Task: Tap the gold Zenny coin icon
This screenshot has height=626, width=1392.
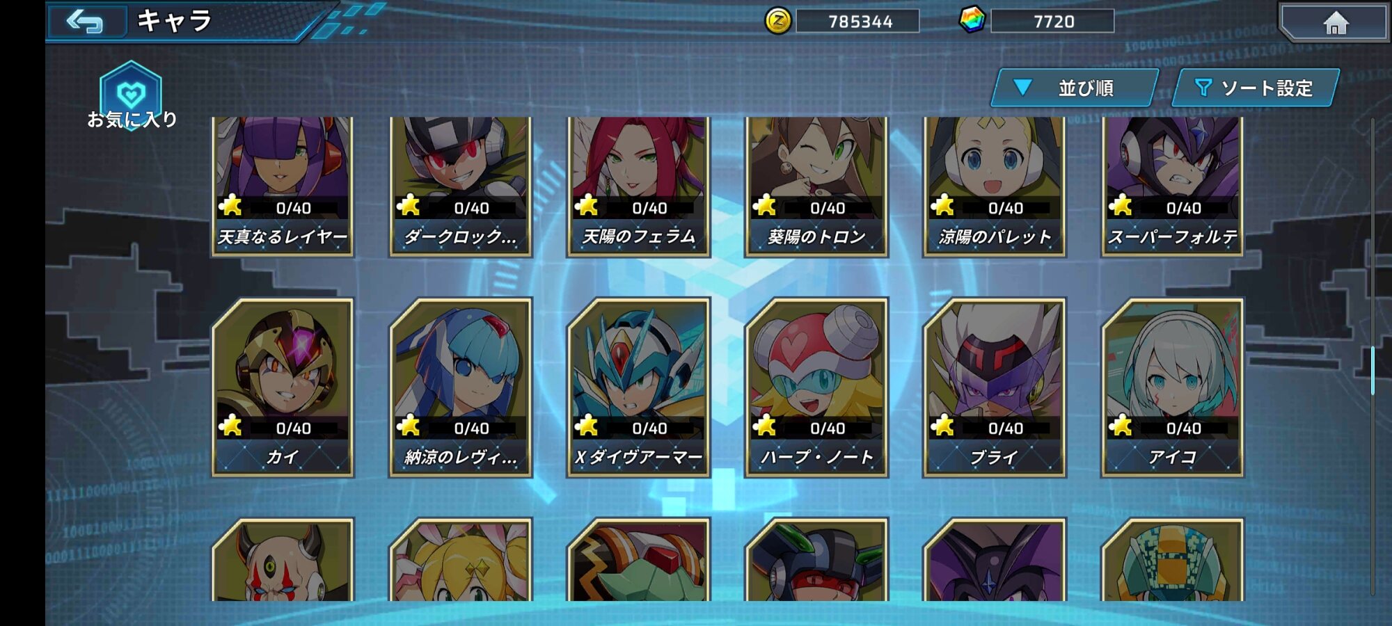Action: 777,21
